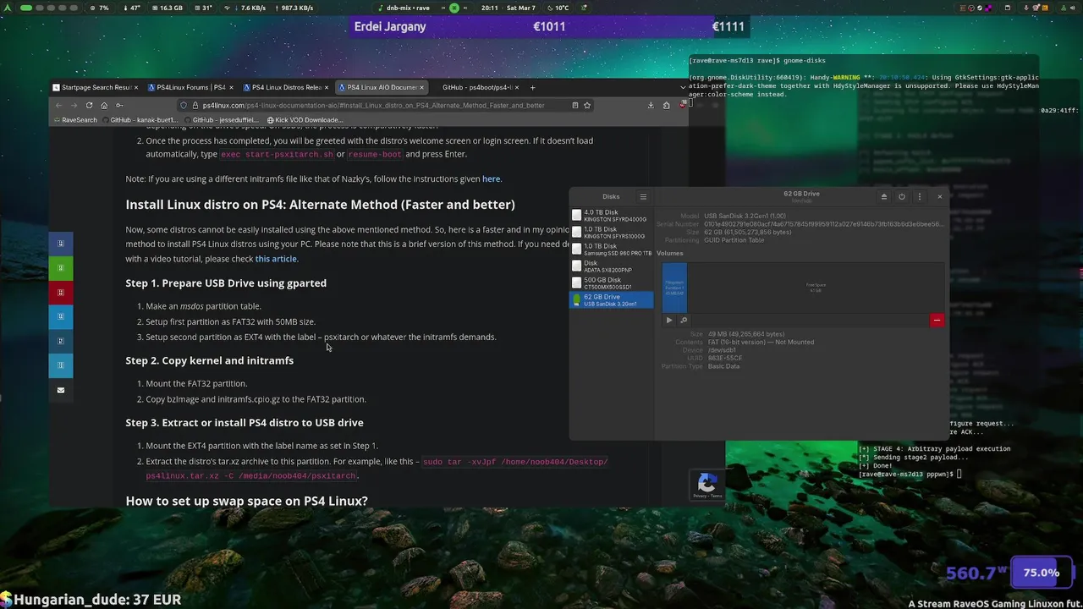This screenshot has height=609, width=1083.
Task: Open the browser downloads panel
Action: pyautogui.click(x=651, y=106)
